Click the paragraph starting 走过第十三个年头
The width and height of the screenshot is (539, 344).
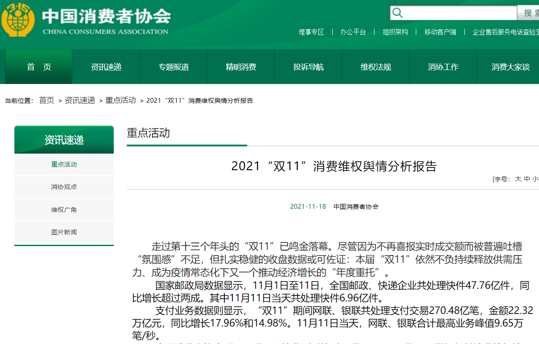coord(327,259)
